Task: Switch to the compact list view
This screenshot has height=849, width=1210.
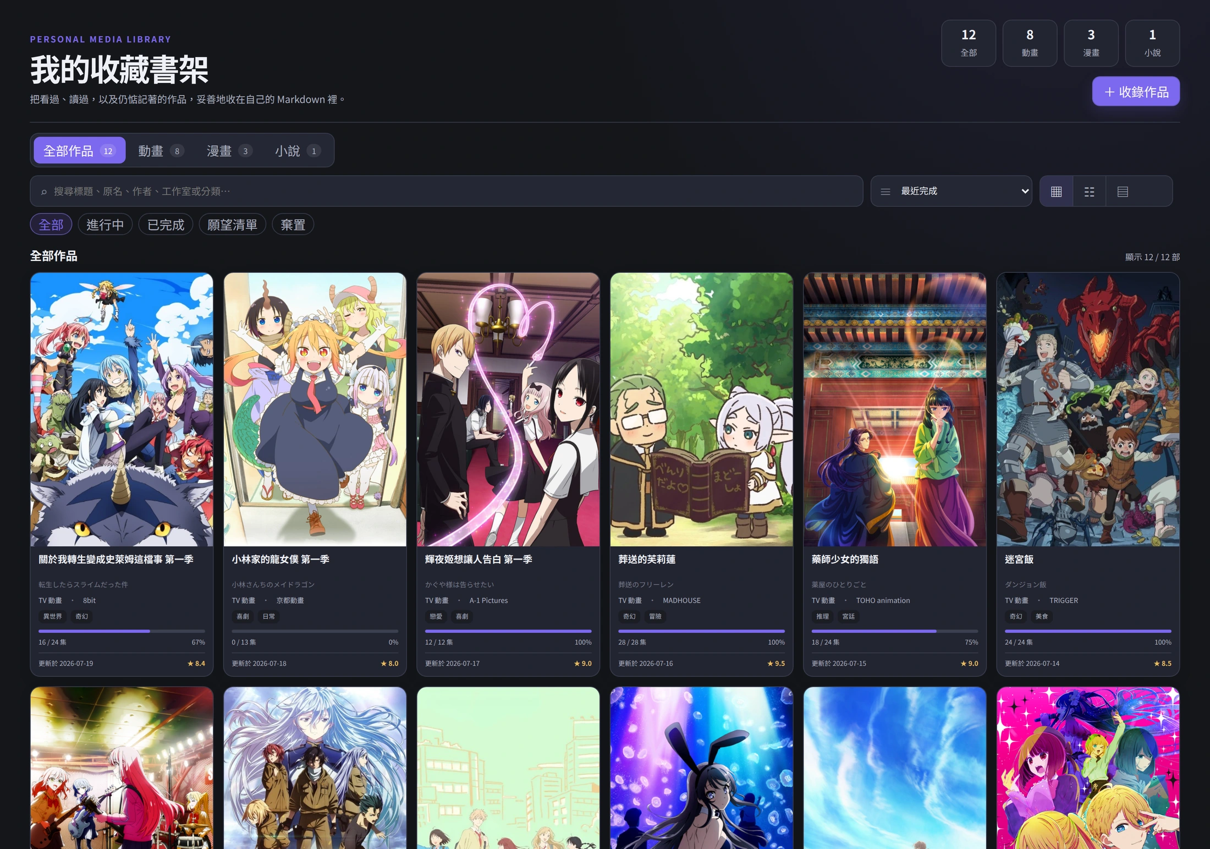Action: [x=1089, y=191]
